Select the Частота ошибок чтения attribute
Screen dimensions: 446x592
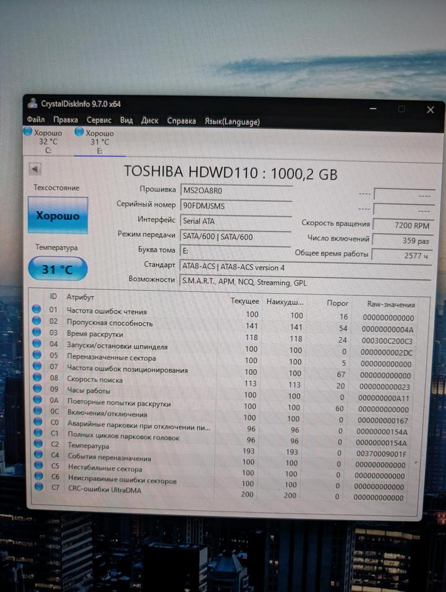click(107, 311)
